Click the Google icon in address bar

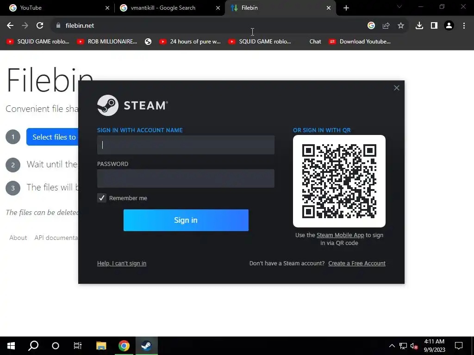[x=371, y=26]
